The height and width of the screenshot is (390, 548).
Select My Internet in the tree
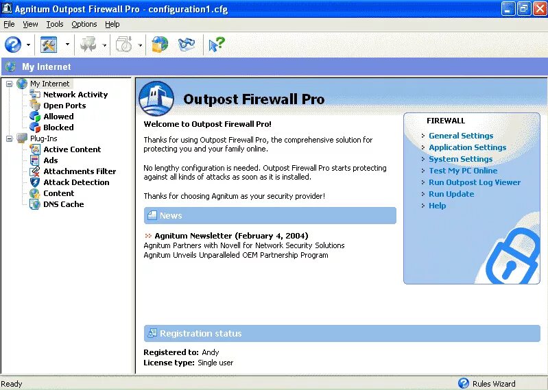click(x=49, y=84)
